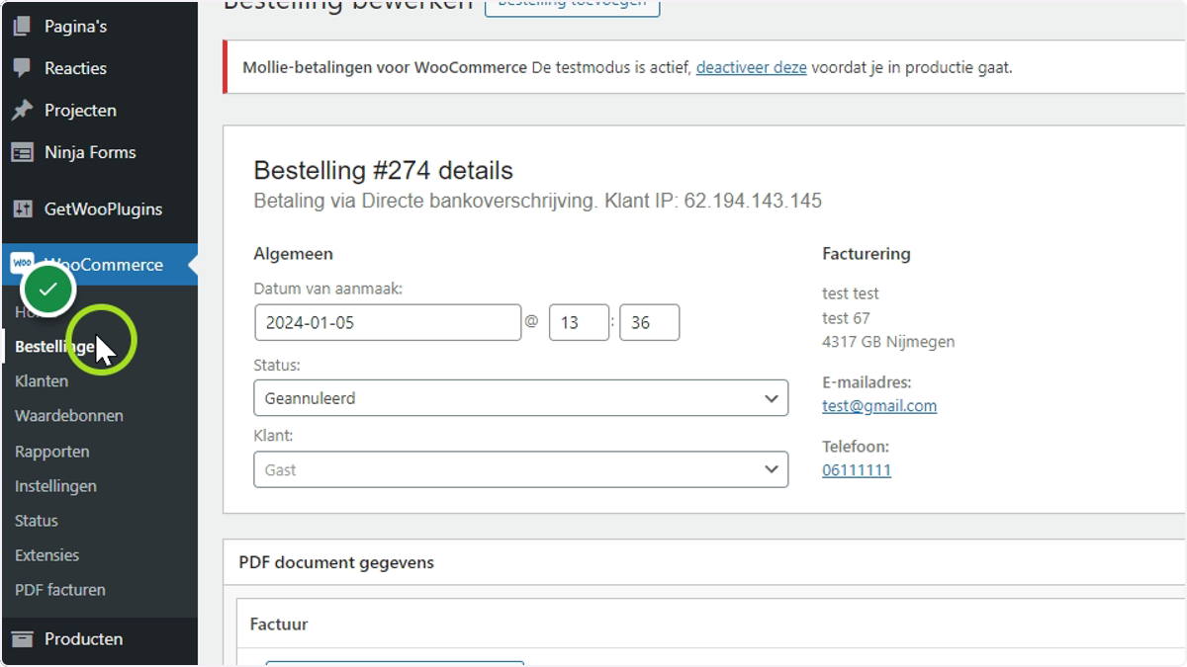Open WooCommerce Instellingen
The height and width of the screenshot is (667, 1187).
[55, 486]
